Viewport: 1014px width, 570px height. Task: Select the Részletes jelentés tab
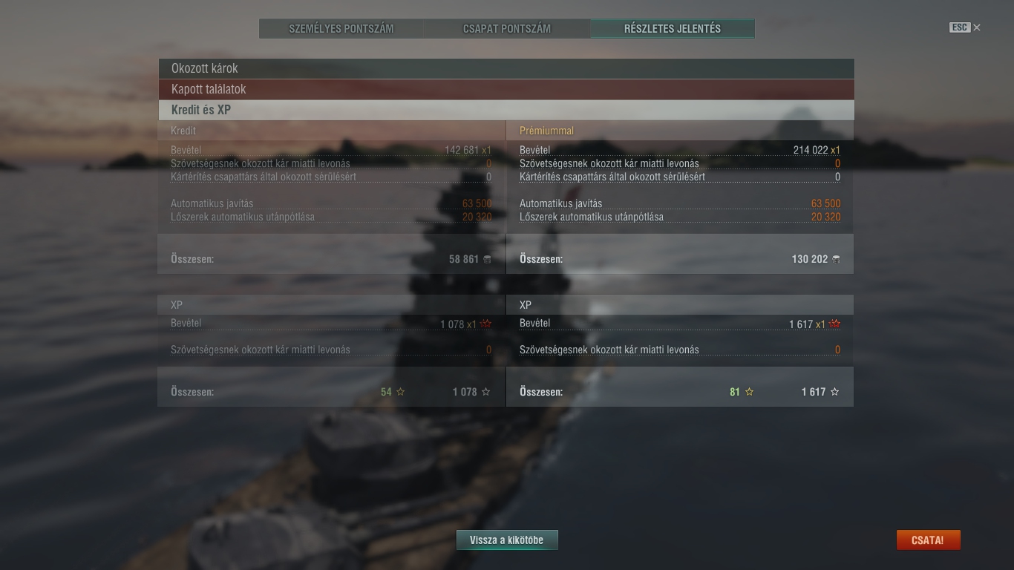click(x=673, y=29)
